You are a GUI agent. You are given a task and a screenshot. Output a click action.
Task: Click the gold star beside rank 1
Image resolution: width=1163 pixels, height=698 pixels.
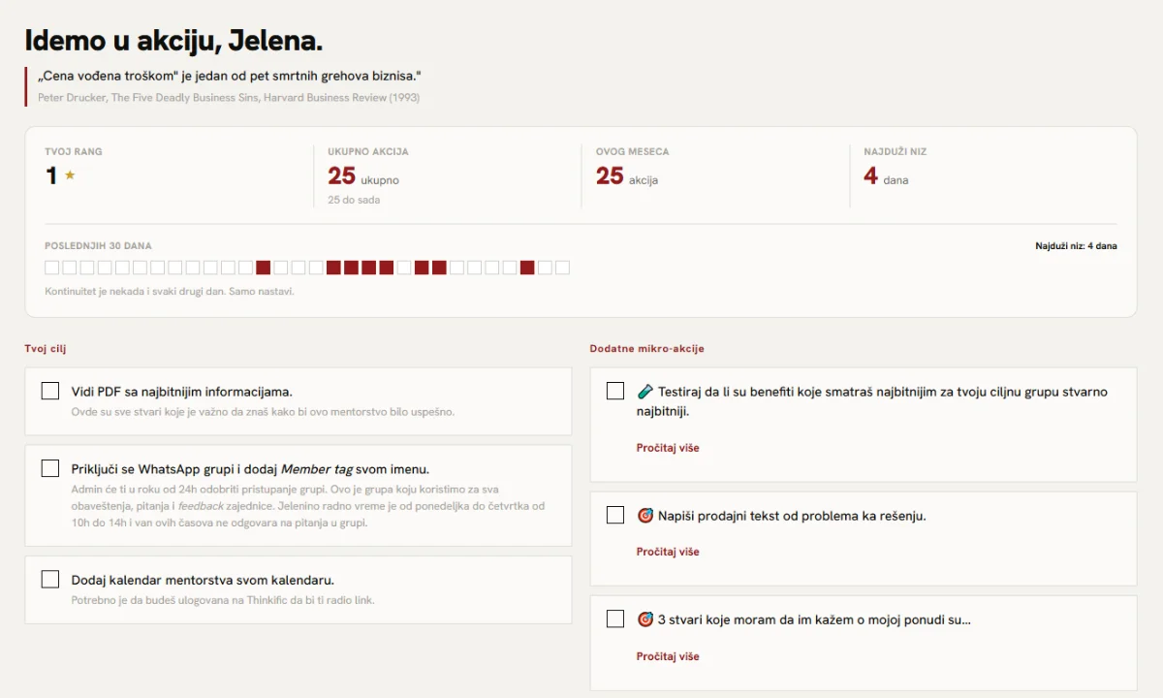tap(70, 175)
